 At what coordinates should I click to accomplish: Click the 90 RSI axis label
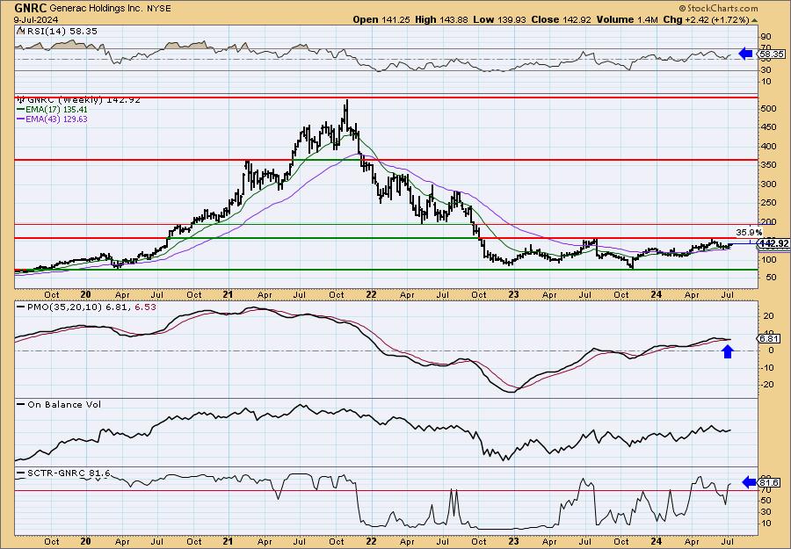[x=766, y=37]
